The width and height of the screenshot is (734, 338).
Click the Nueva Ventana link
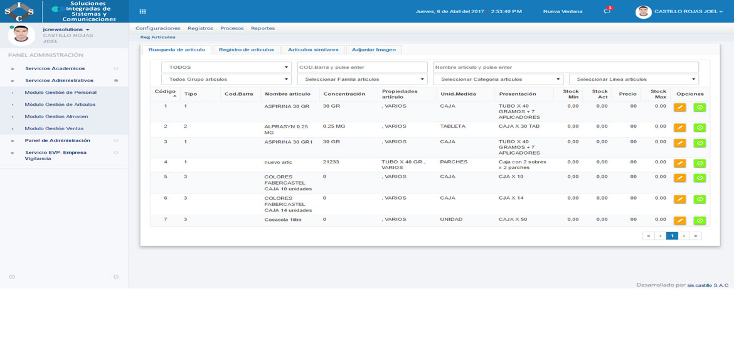tap(562, 11)
